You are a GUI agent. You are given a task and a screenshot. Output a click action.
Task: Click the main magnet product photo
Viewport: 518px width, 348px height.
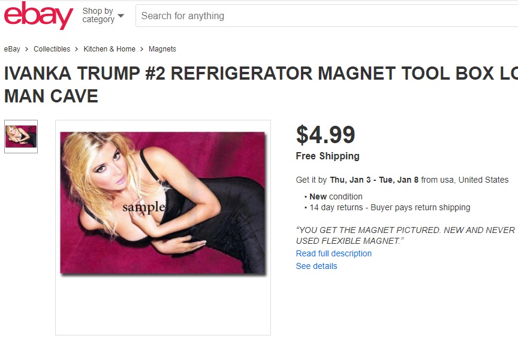click(x=162, y=202)
